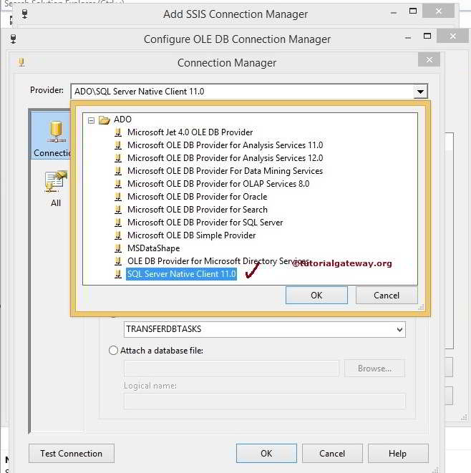Cancel the provider selection popup

pos(387,296)
